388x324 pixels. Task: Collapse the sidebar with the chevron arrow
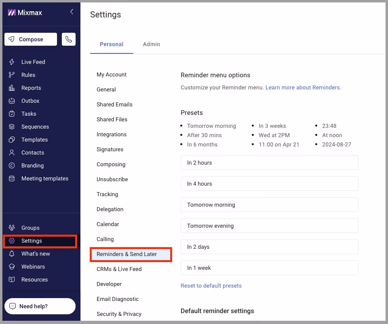72,12
